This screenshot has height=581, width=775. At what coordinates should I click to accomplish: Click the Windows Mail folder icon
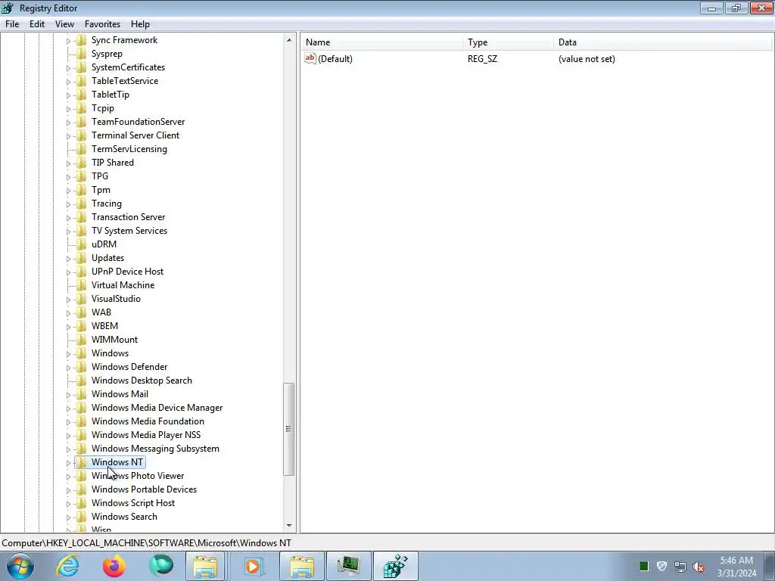pyautogui.click(x=82, y=393)
